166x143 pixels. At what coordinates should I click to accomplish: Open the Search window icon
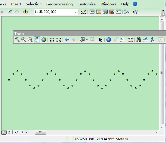[x=105, y=12]
